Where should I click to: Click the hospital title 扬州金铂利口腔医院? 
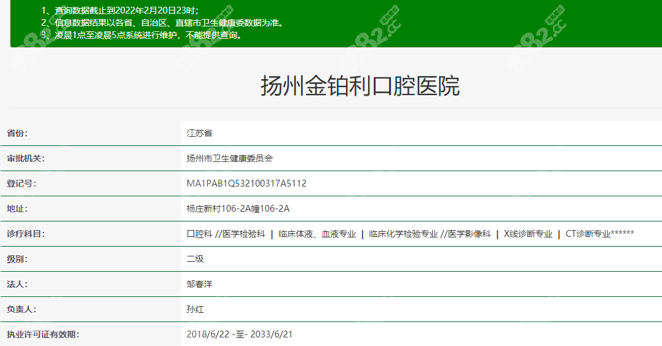click(x=360, y=86)
